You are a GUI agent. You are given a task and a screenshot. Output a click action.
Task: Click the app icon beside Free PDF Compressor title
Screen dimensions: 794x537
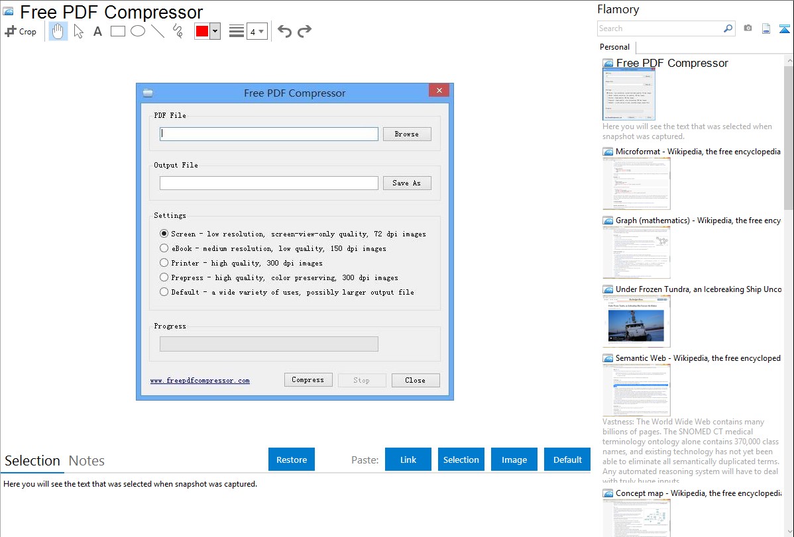point(8,11)
